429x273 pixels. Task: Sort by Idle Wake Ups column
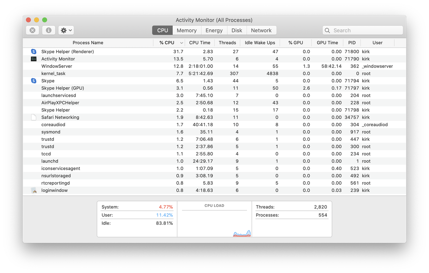point(260,43)
